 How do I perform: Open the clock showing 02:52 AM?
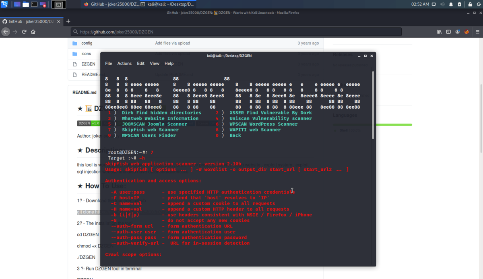420,4
